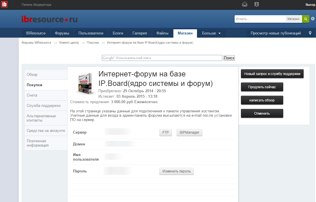The image size is (316, 202).
Task: Open the Пользователи tab
Action: point(91,33)
